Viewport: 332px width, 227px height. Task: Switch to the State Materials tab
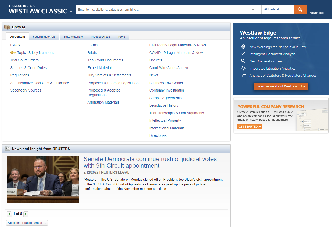tap(73, 37)
